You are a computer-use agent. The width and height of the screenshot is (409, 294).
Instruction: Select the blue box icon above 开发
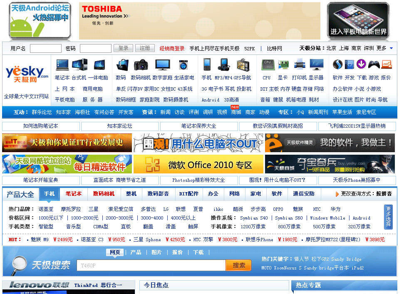click(350, 64)
